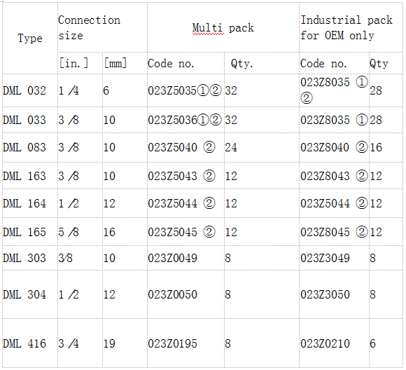
Task: Click the Type header cell
Action: click(30, 39)
